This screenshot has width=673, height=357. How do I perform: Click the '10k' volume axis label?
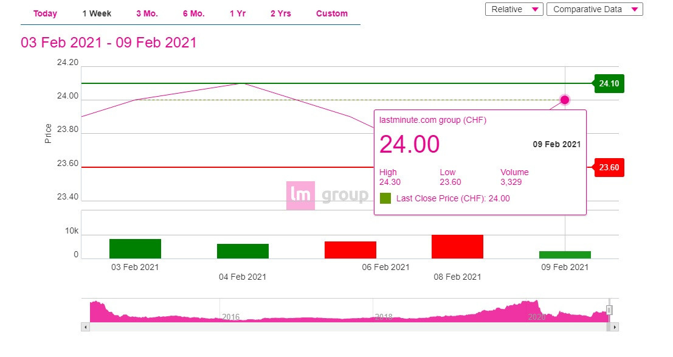coord(72,231)
